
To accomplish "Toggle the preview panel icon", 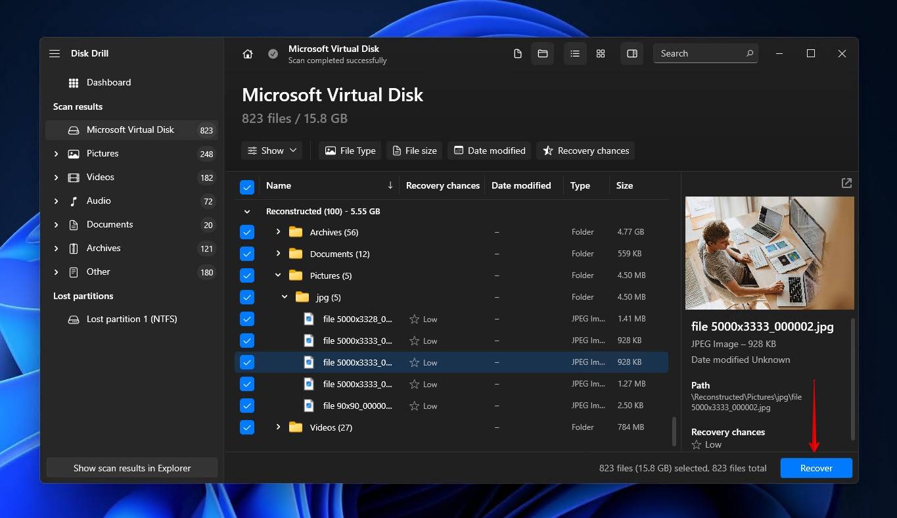I will [632, 54].
